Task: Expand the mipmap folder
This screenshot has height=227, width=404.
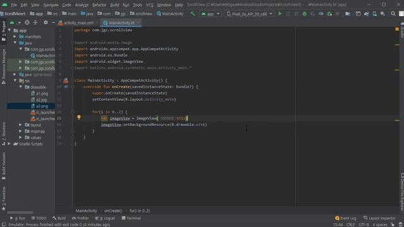Action: coord(21,131)
